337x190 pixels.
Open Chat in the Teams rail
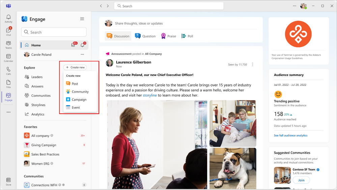(x=8, y=32)
